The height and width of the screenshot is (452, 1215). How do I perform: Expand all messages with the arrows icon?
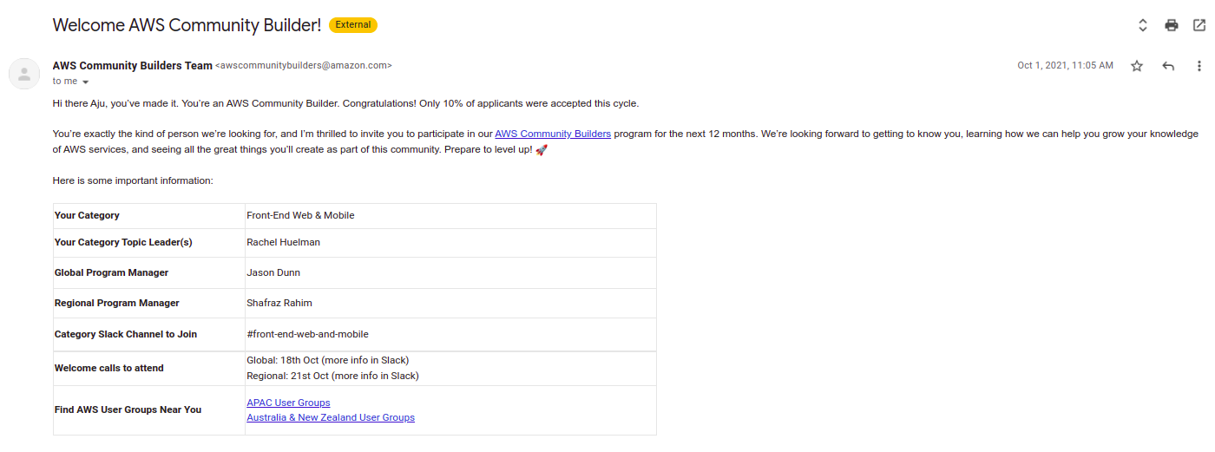[1143, 25]
